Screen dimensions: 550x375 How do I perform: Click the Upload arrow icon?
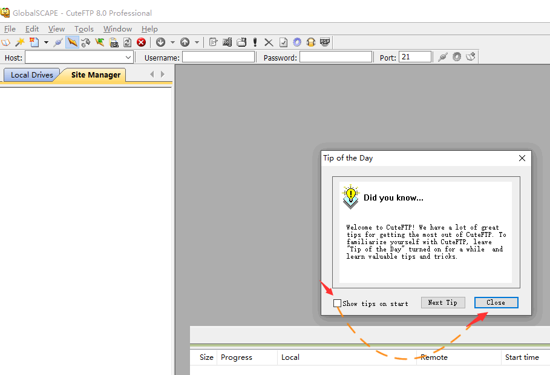point(185,42)
